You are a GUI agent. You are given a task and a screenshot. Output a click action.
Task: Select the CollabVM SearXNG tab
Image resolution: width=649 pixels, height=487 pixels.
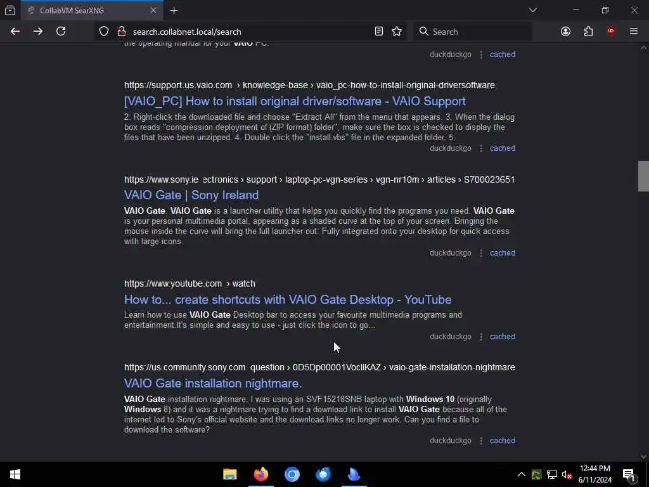tap(92, 10)
